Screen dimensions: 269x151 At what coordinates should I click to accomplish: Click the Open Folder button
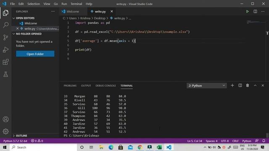click(35, 54)
